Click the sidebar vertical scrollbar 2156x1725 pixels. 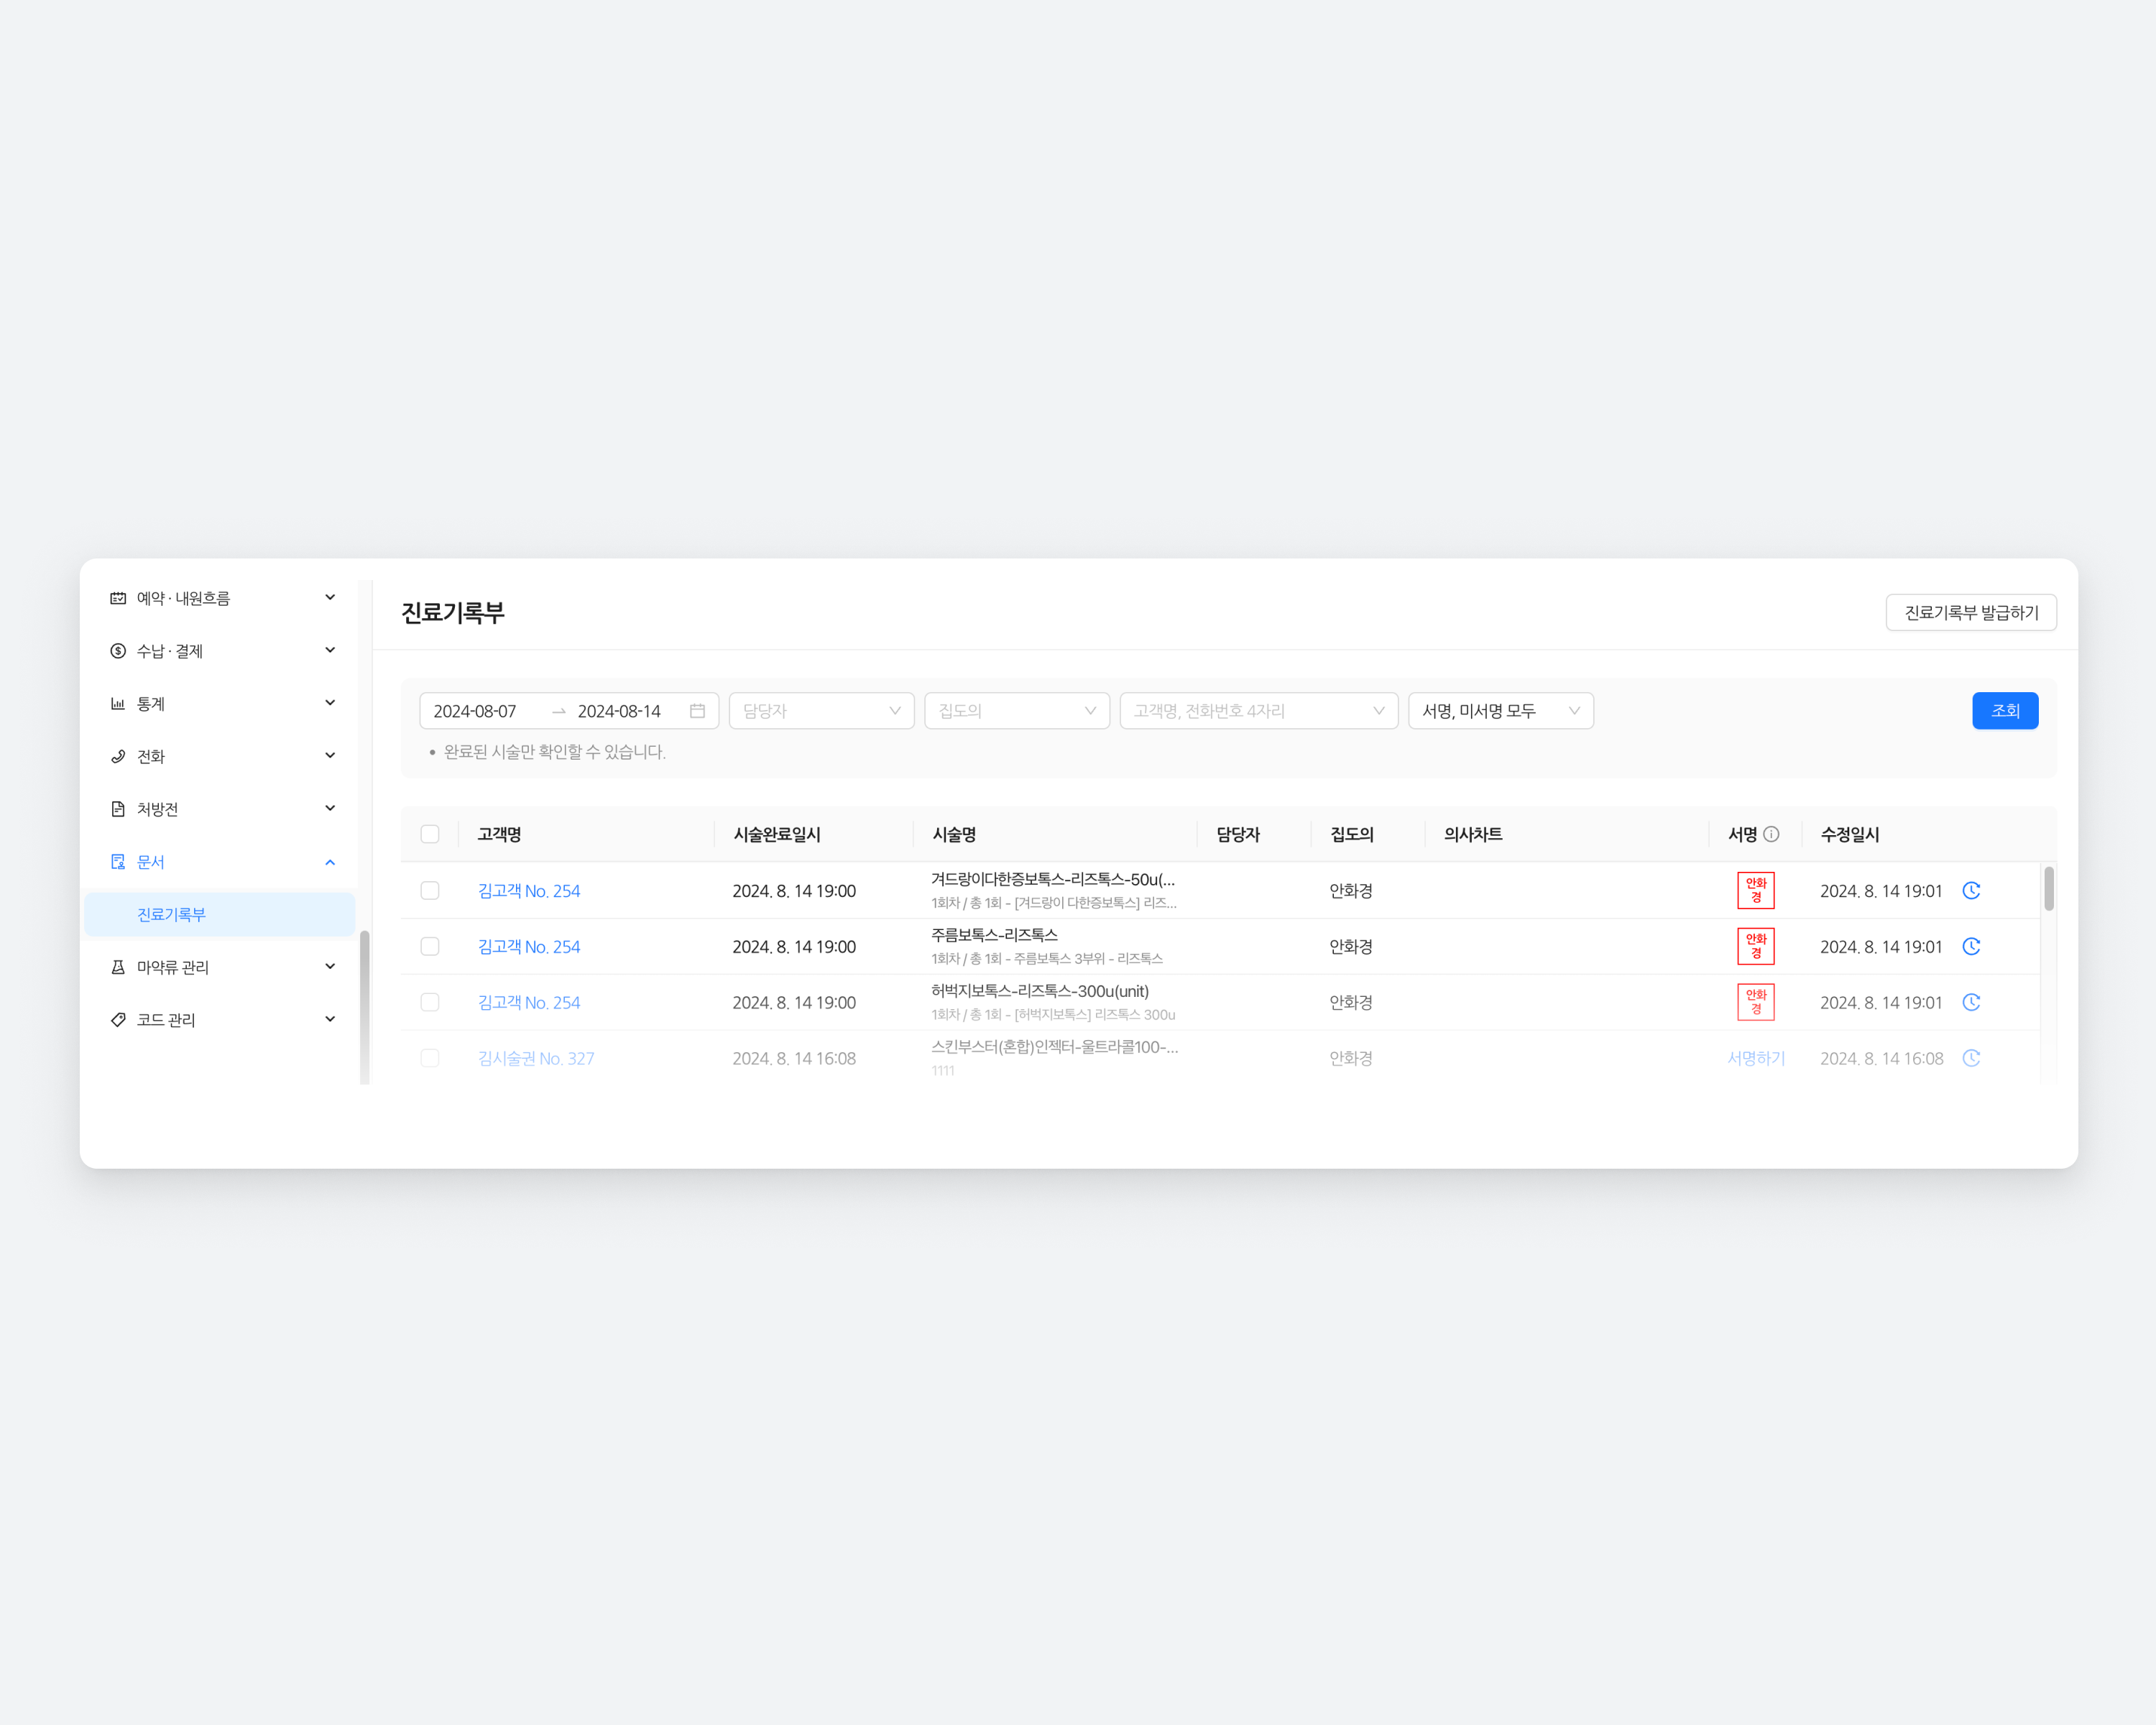point(364,1006)
